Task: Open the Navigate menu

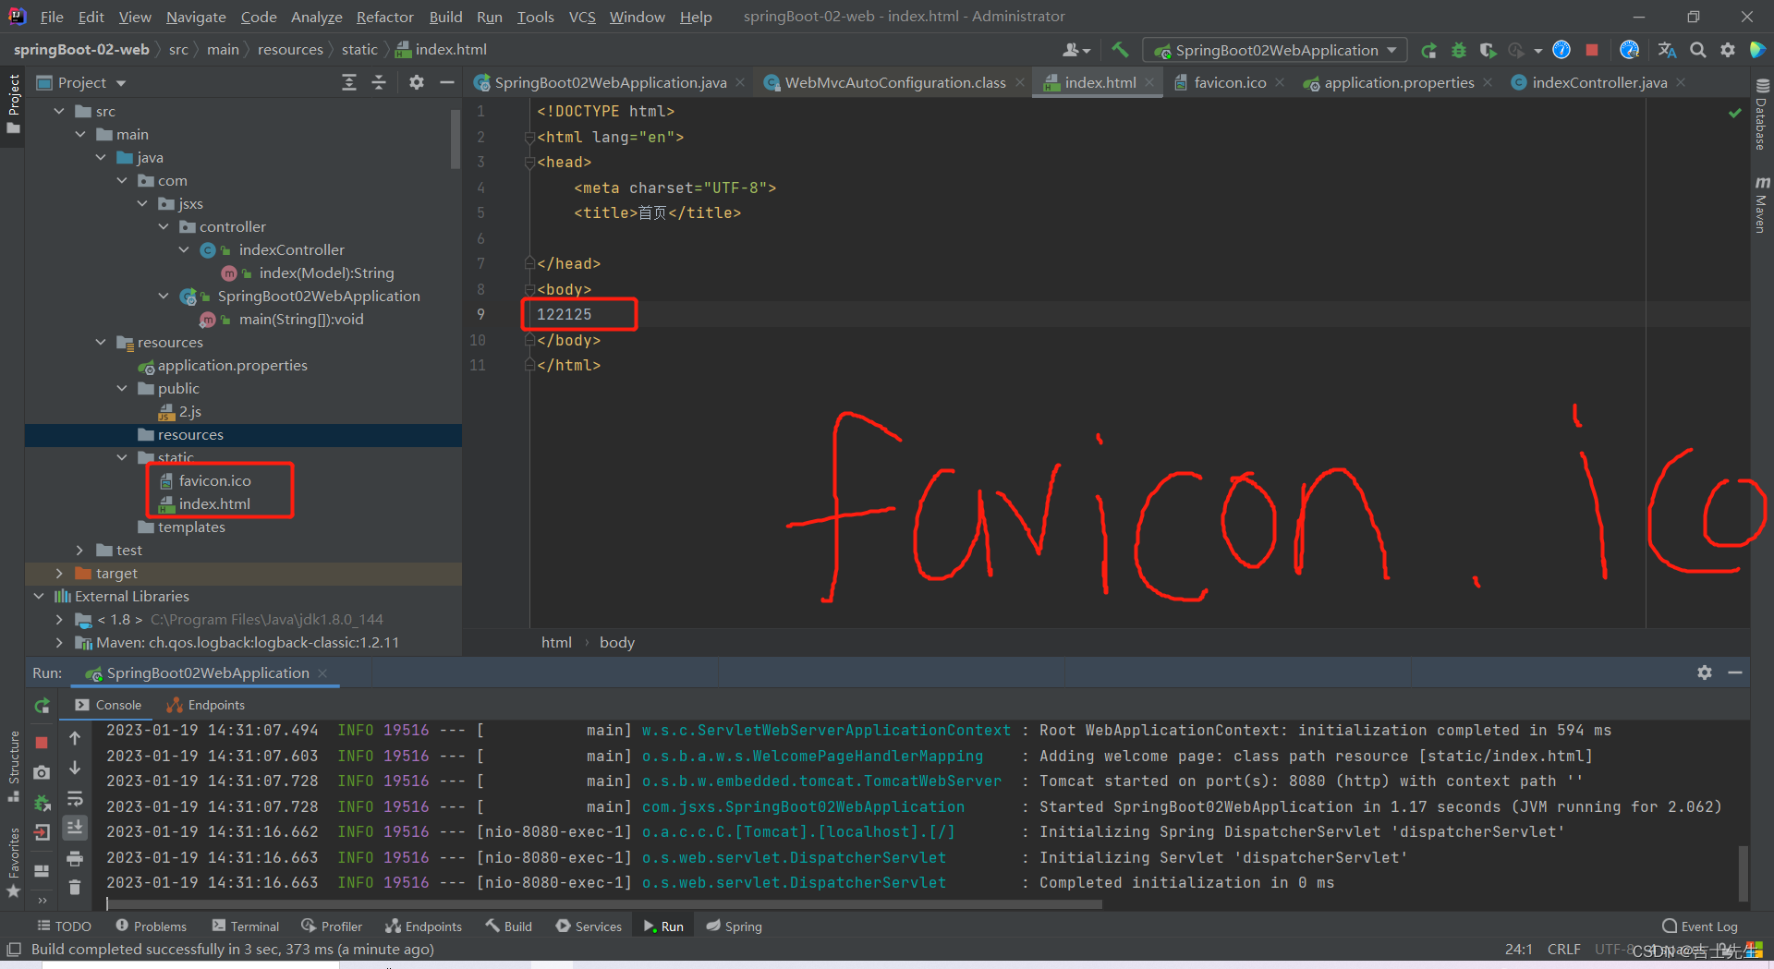Action: click(x=196, y=17)
